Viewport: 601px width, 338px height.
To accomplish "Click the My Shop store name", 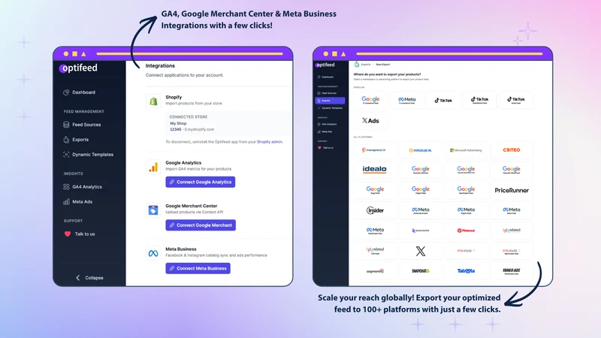I will coord(178,123).
